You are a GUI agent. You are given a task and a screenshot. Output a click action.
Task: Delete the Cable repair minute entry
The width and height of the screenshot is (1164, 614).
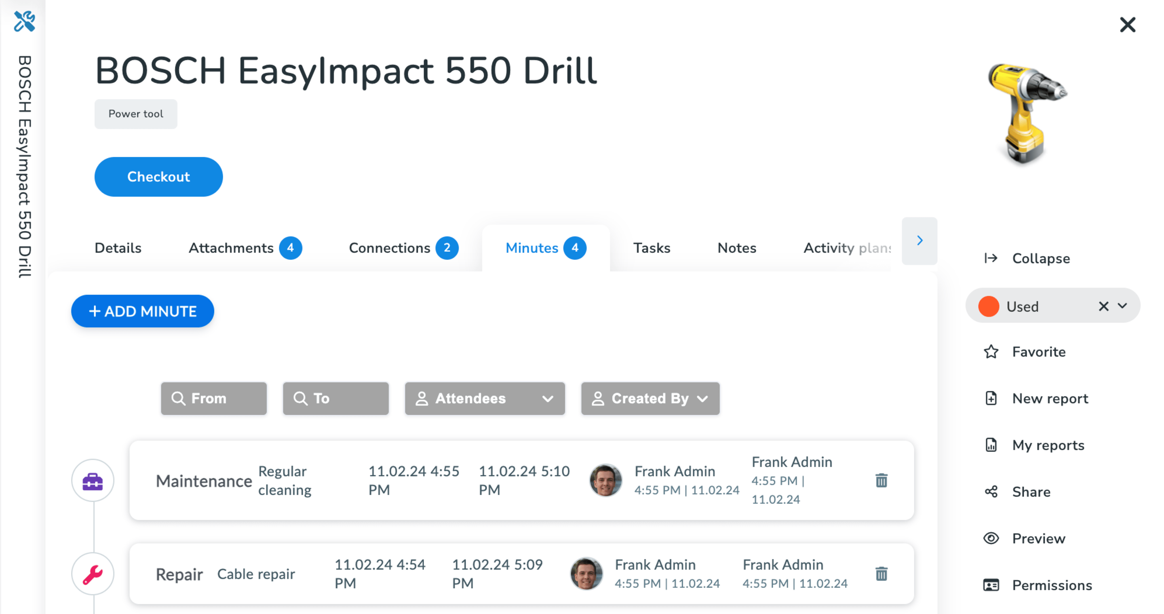(881, 574)
